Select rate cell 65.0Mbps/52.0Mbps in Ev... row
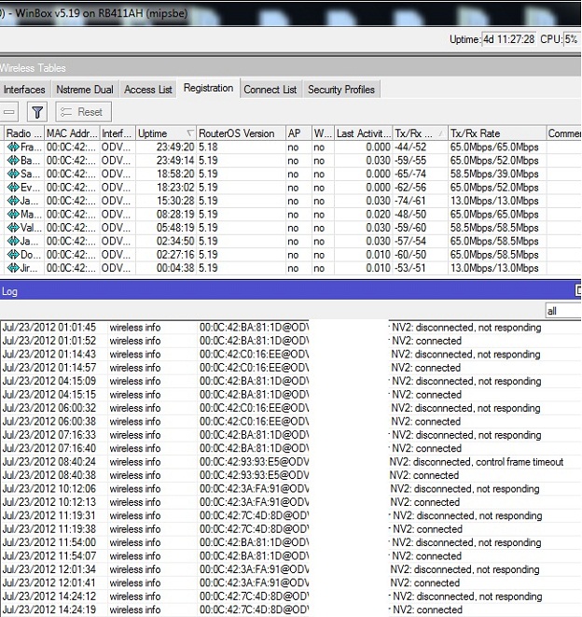This screenshot has height=617, width=582. tap(494, 188)
